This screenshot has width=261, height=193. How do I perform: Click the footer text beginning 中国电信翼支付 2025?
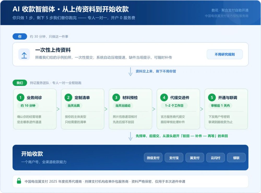[x=105, y=182]
